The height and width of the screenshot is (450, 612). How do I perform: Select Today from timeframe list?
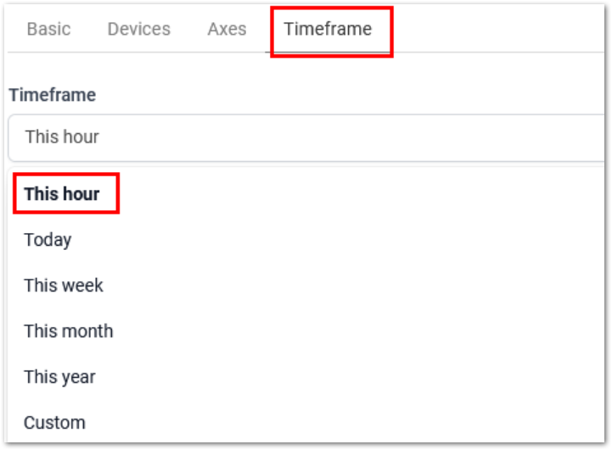tap(48, 240)
